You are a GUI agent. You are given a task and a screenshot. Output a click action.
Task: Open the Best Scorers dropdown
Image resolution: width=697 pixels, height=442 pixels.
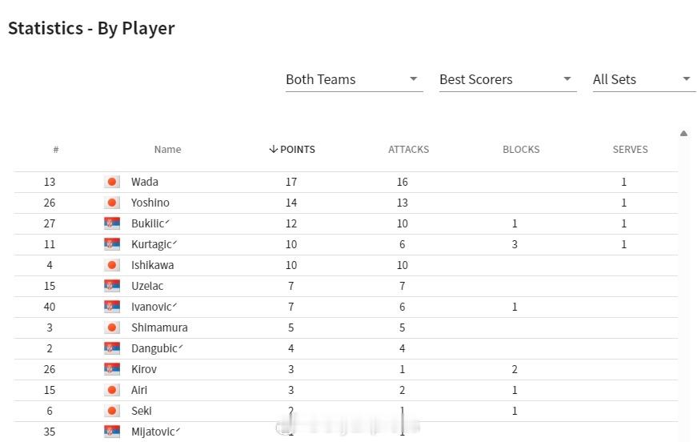click(x=507, y=80)
